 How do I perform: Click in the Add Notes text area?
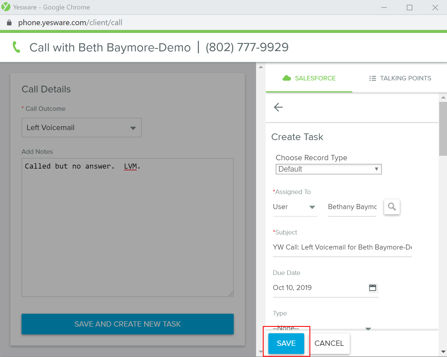tap(127, 227)
